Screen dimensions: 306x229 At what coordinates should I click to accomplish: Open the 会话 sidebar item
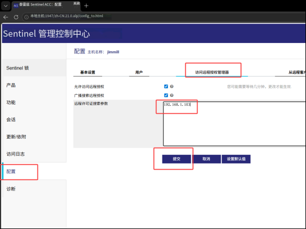tap(34, 119)
